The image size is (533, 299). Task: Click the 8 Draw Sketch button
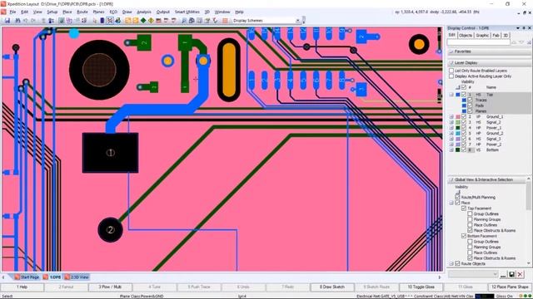click(331, 287)
